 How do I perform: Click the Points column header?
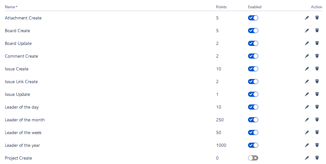pyautogui.click(x=221, y=7)
